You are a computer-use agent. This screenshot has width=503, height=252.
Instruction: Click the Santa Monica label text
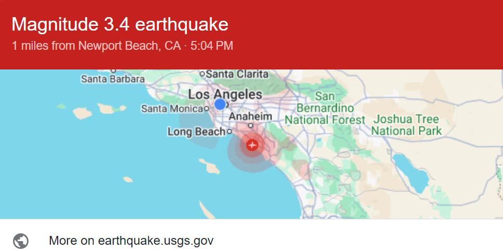(172, 109)
